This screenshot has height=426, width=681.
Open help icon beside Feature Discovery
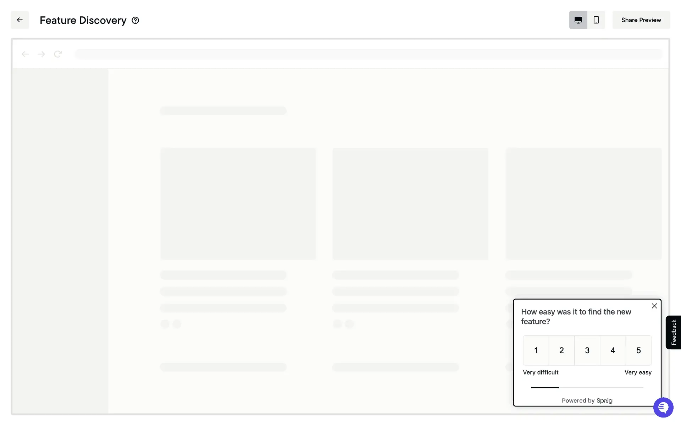(135, 20)
